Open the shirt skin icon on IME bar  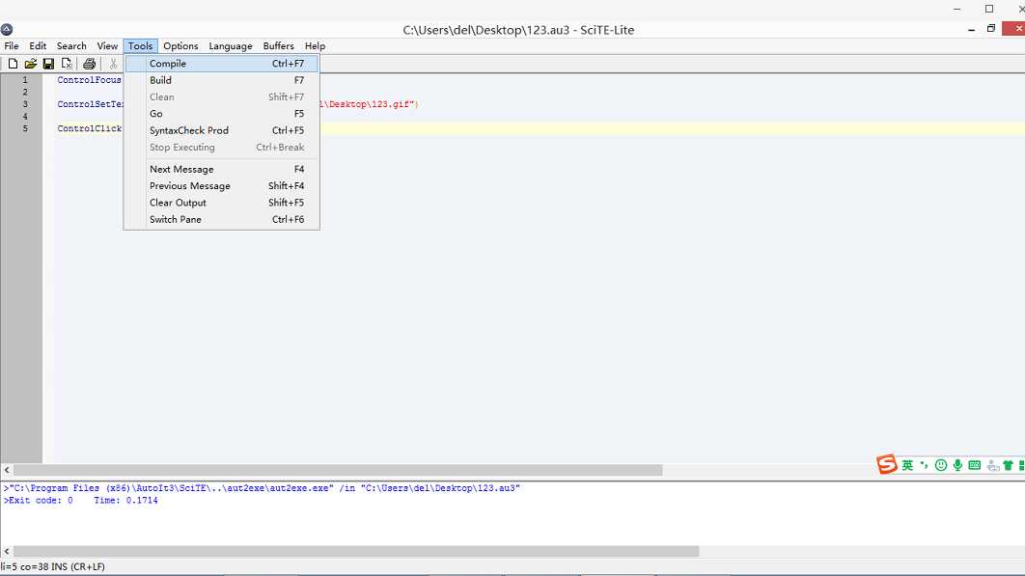tap(1008, 465)
